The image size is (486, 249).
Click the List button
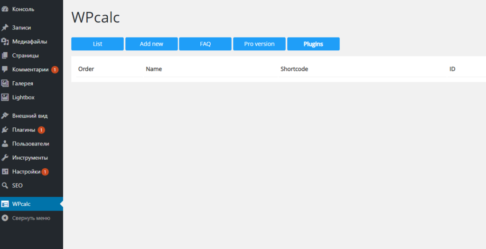[x=97, y=44]
